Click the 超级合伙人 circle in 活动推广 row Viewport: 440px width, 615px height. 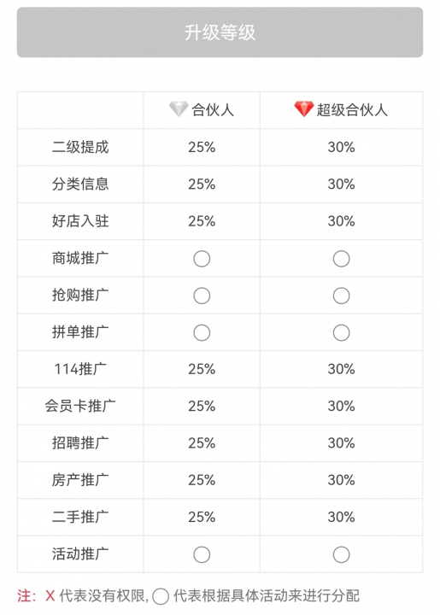click(x=341, y=554)
